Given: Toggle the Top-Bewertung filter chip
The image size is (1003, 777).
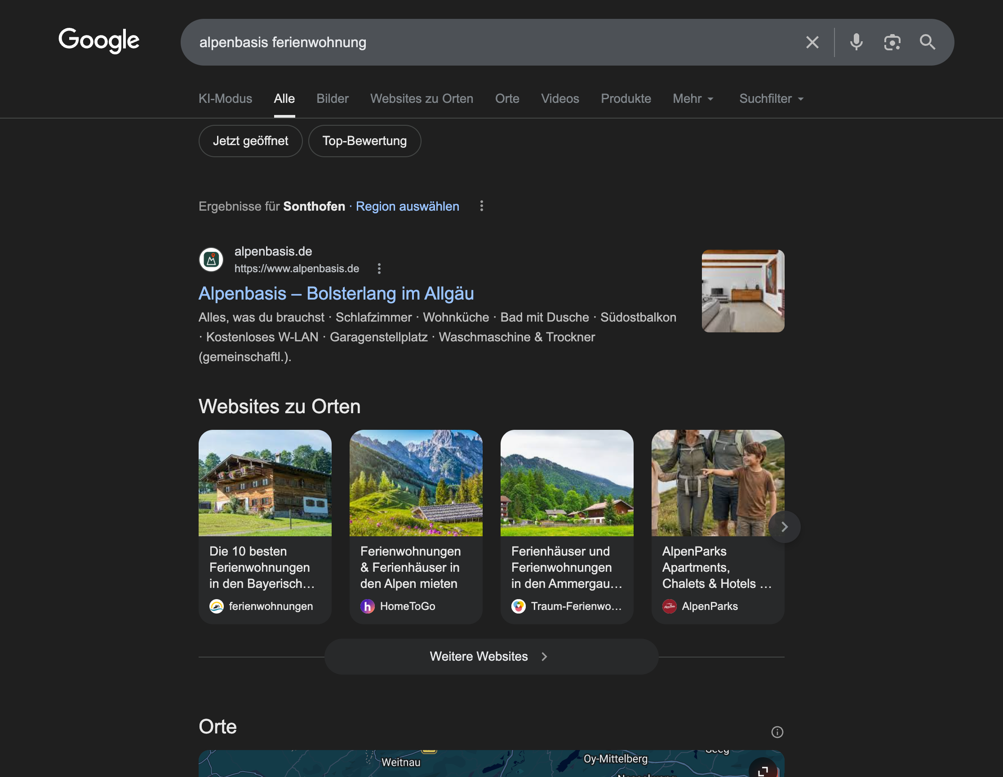Looking at the screenshot, I should click(364, 141).
